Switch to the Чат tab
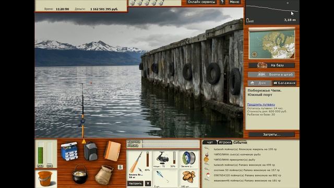The height and width of the screenshot is (188, 334). pos(210,143)
